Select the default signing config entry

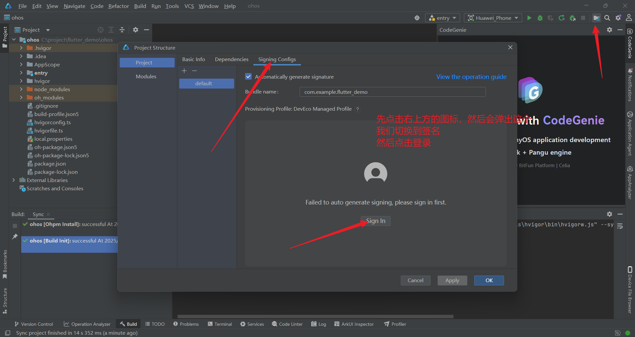[207, 83]
